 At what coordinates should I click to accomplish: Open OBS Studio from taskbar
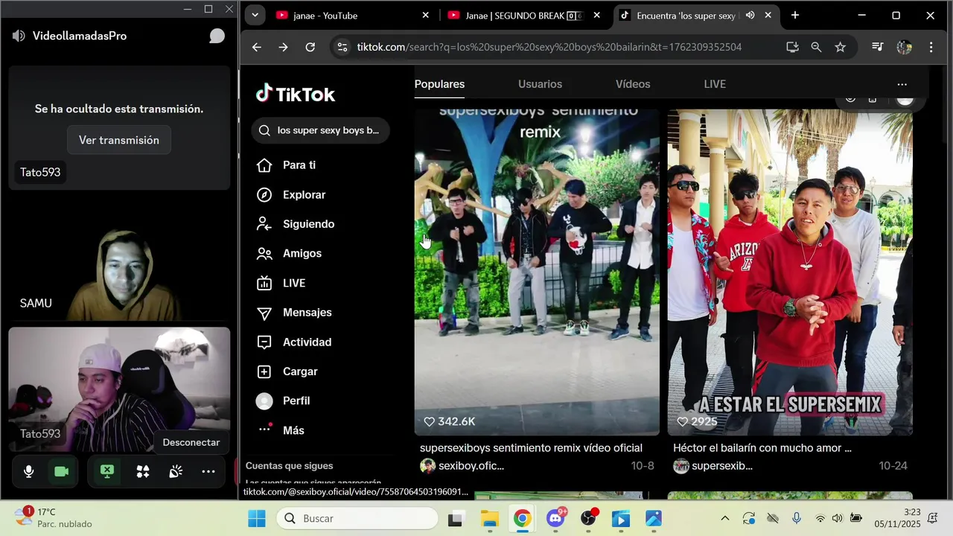(x=589, y=518)
